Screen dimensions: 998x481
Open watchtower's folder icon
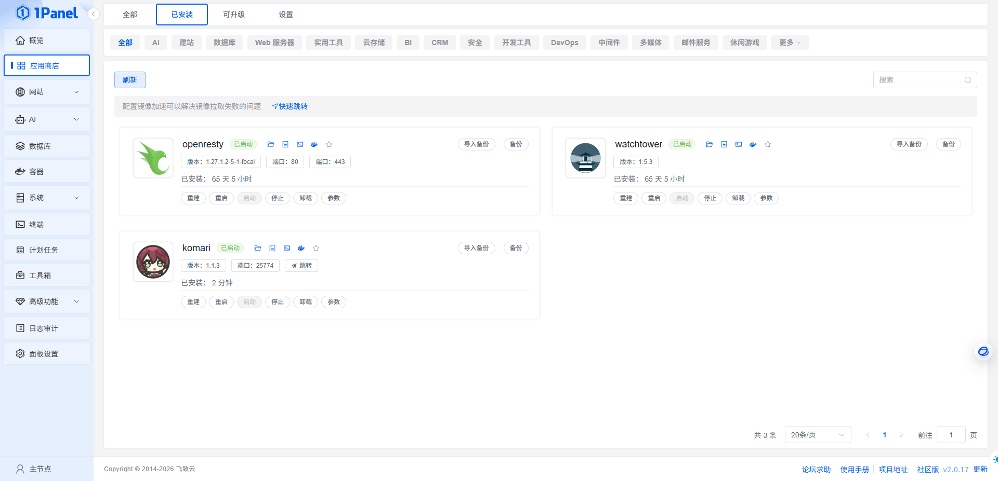point(709,144)
